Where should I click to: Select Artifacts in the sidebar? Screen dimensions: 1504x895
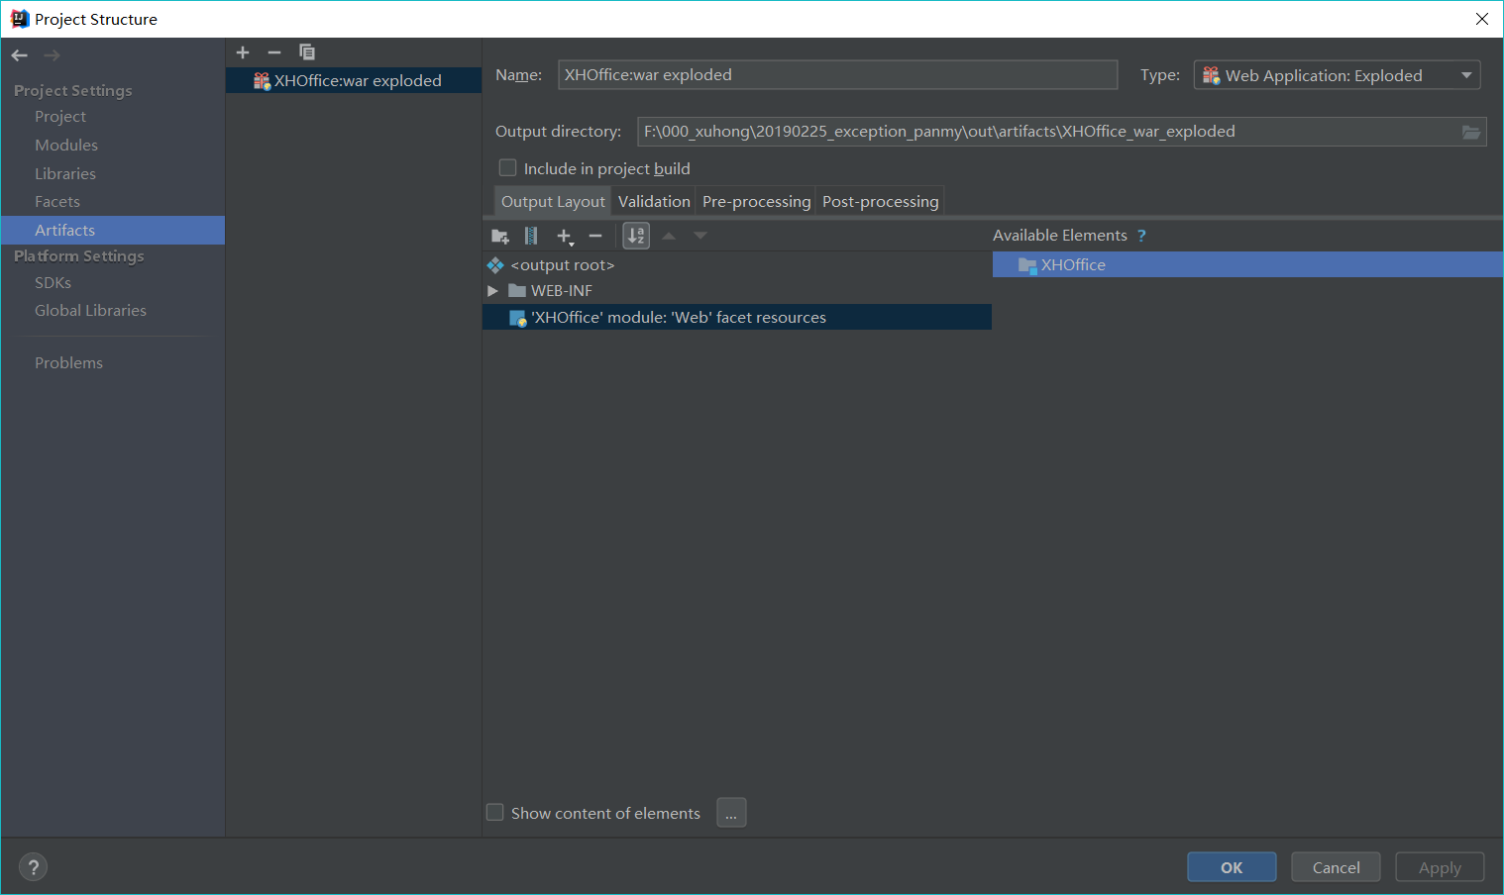[x=113, y=231]
